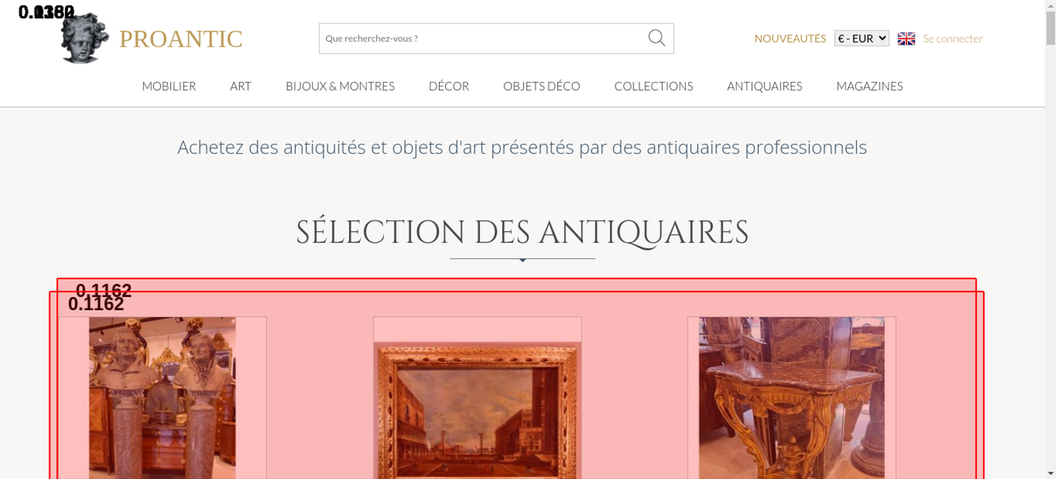Open the ART menu

(241, 86)
